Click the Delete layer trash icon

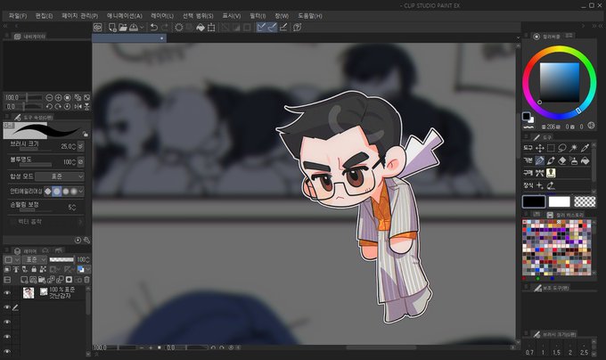click(86, 279)
